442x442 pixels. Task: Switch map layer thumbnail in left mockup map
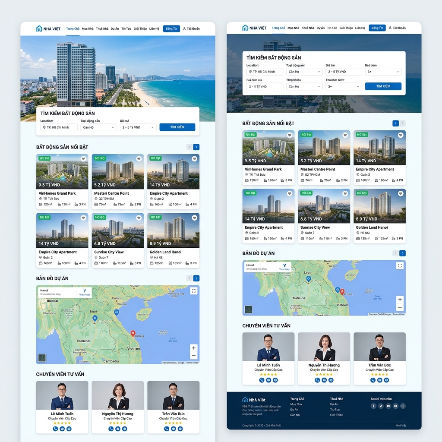point(42,358)
